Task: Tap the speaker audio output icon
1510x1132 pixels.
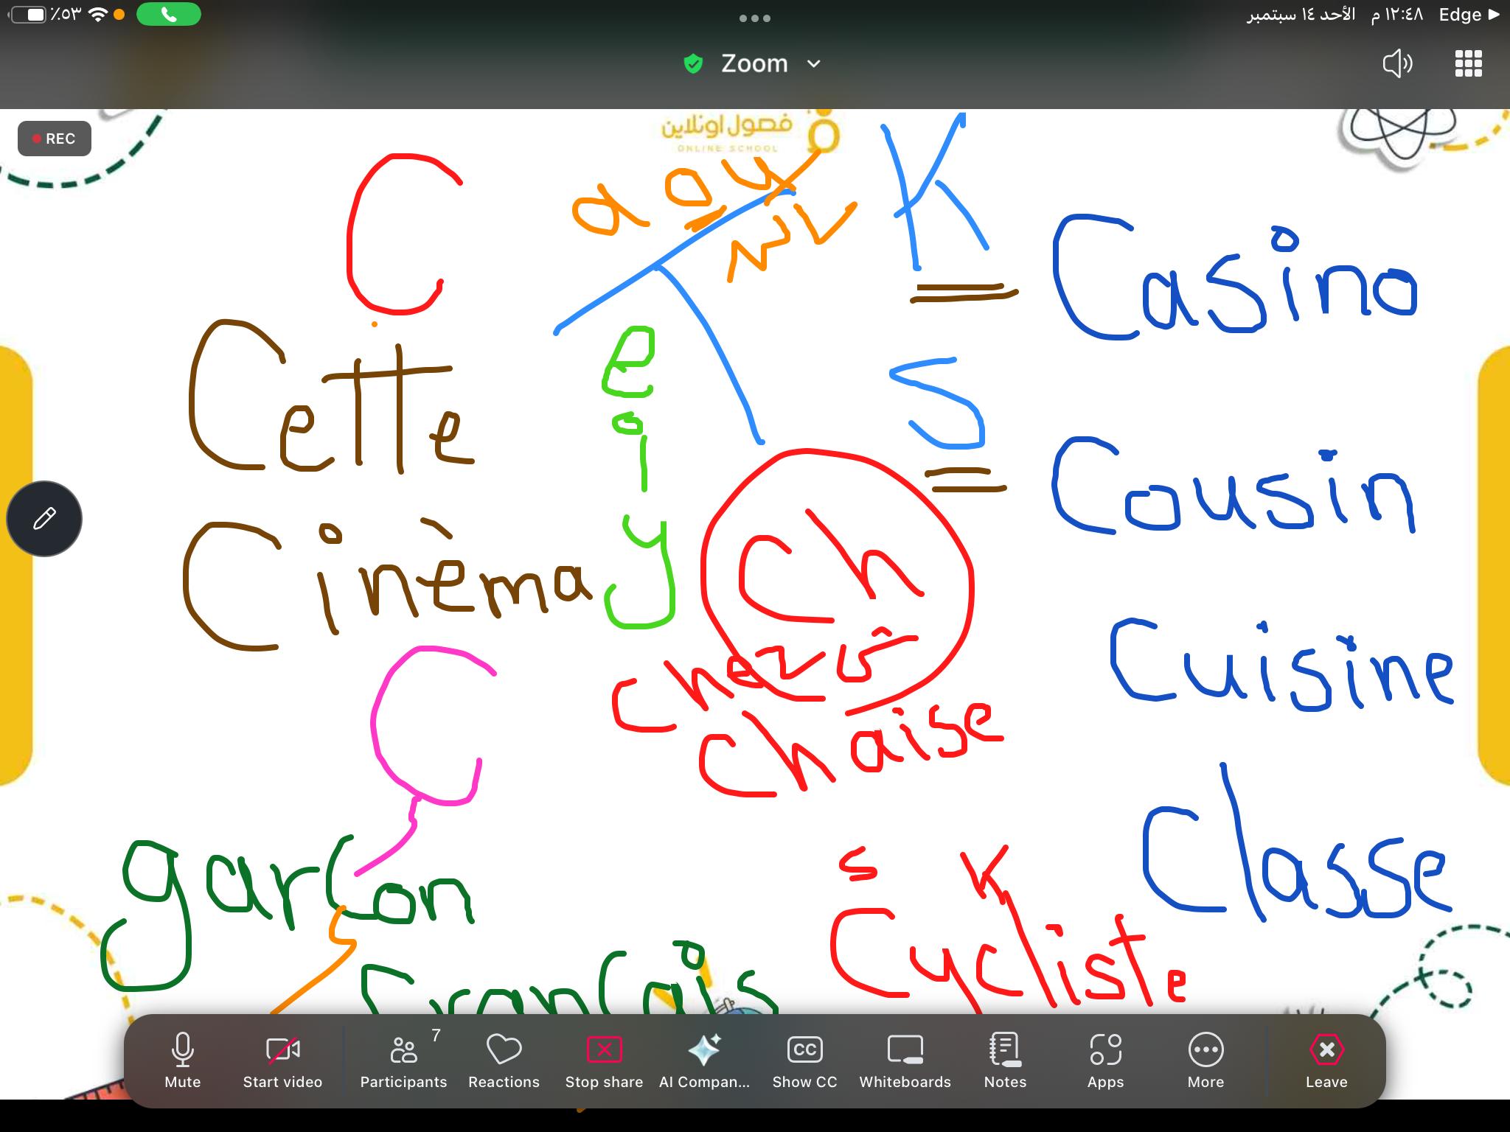Action: pyautogui.click(x=1396, y=64)
